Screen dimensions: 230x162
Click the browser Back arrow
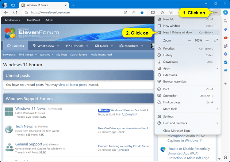click(x=6, y=13)
